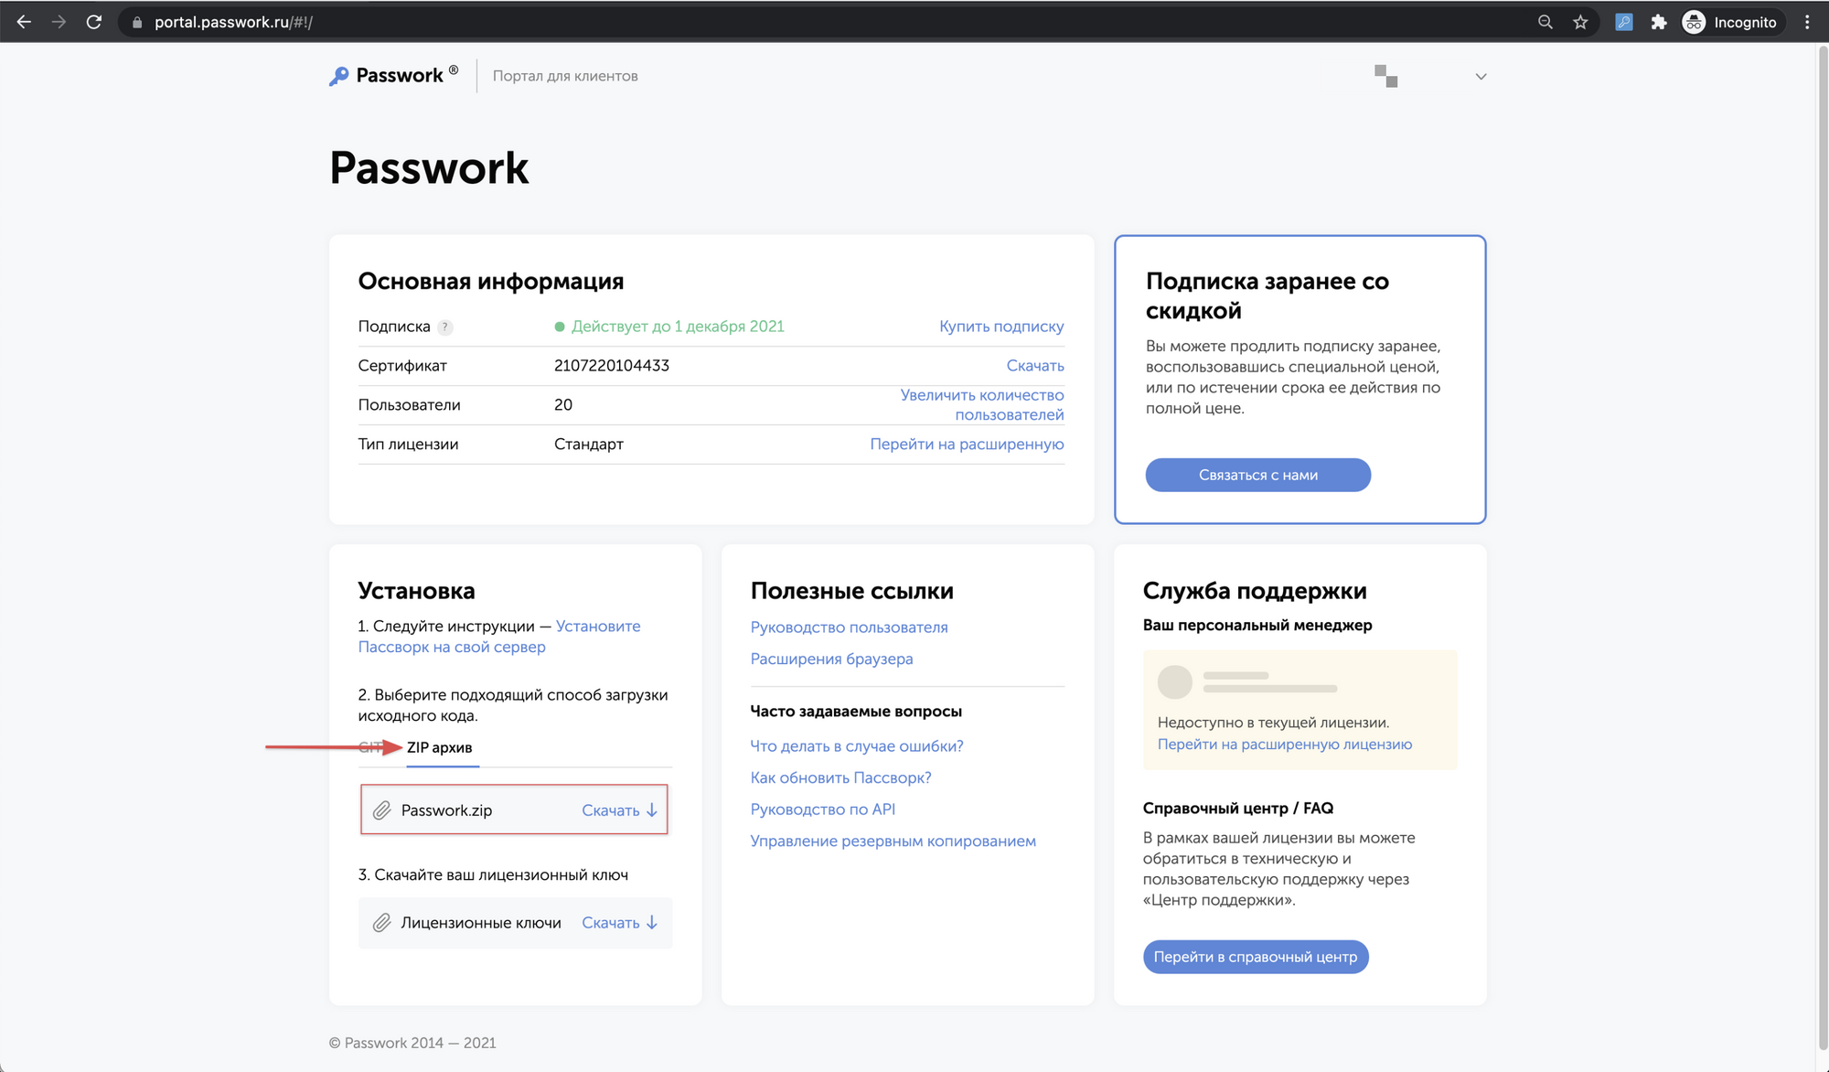This screenshot has width=1829, height=1072.
Task: Click the question mark icon near Подписка
Action: click(445, 327)
